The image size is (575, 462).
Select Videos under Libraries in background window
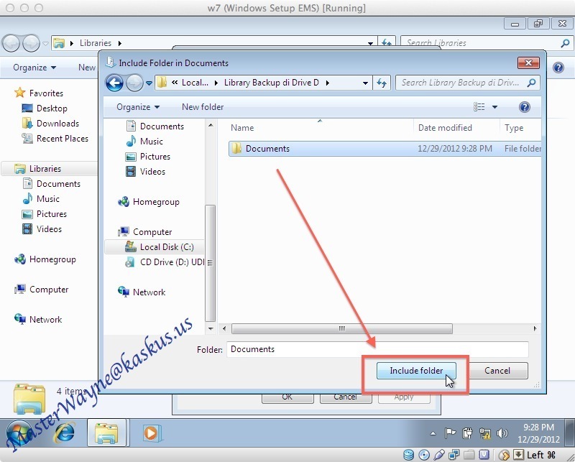49,229
